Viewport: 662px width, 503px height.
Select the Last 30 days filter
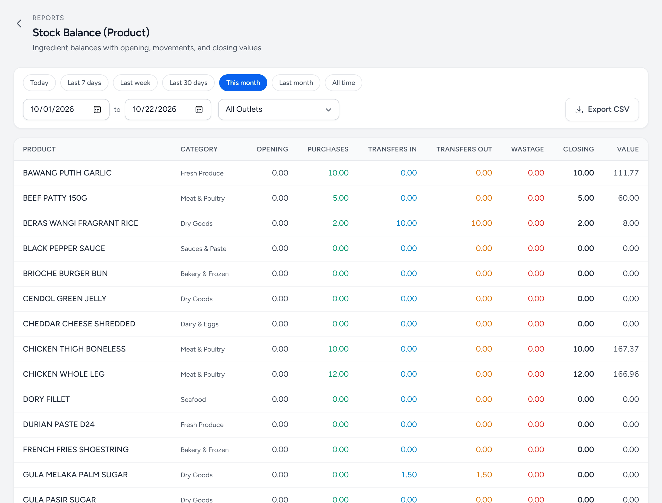[x=188, y=83]
